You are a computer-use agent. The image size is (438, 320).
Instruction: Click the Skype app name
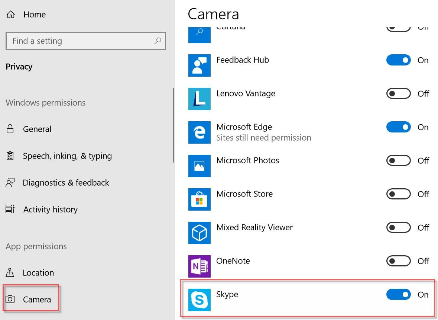[x=227, y=294]
